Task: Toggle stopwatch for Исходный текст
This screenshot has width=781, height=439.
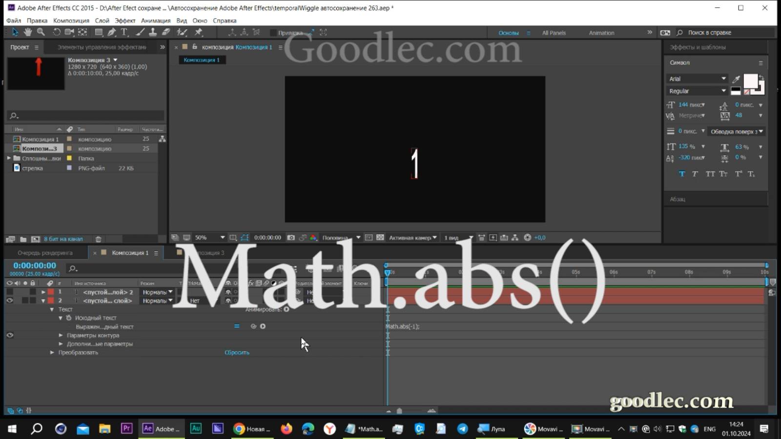Action: tap(69, 318)
